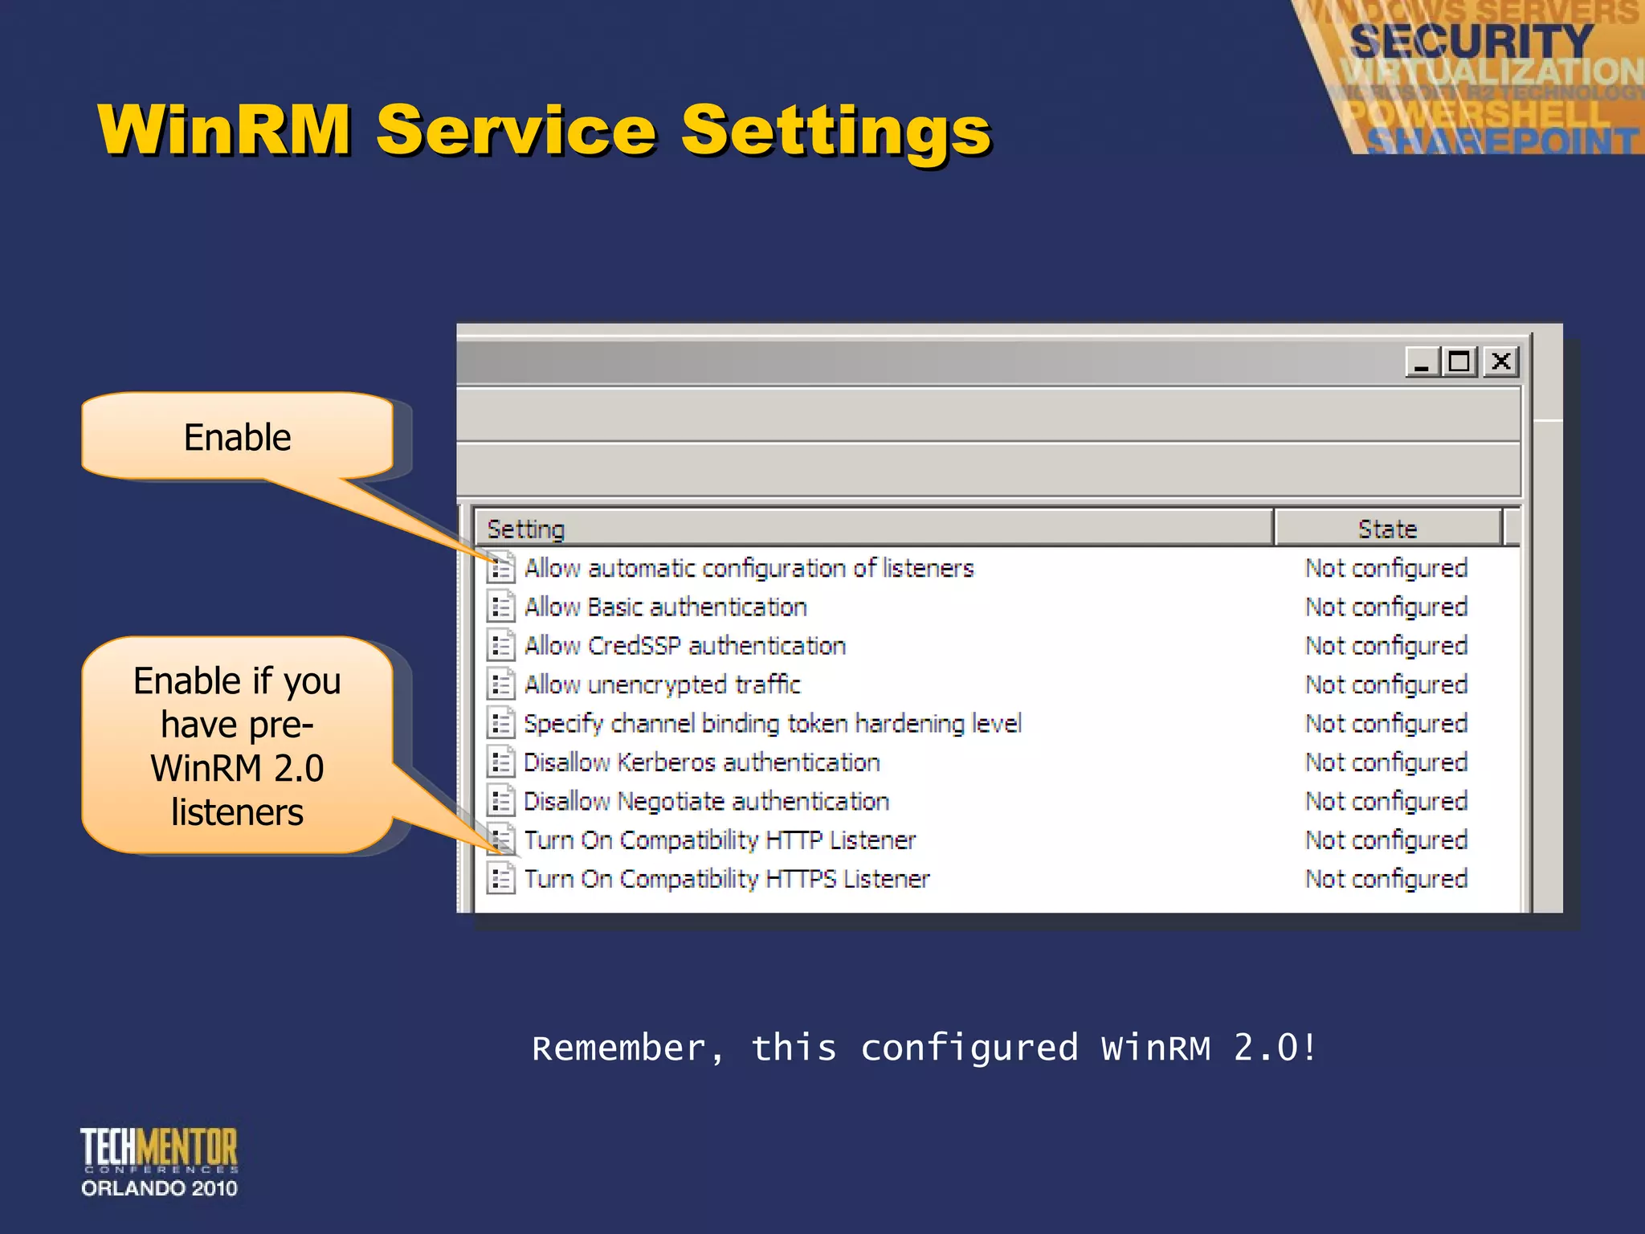This screenshot has width=1645, height=1234.
Task: Click the Allow Basic authentication policy icon
Action: click(501, 607)
